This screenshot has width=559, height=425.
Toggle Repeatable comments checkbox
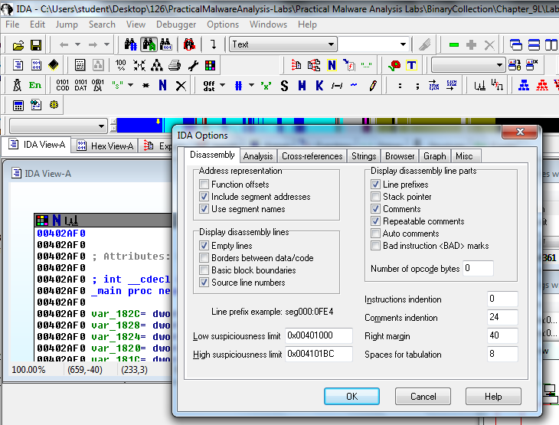click(375, 221)
